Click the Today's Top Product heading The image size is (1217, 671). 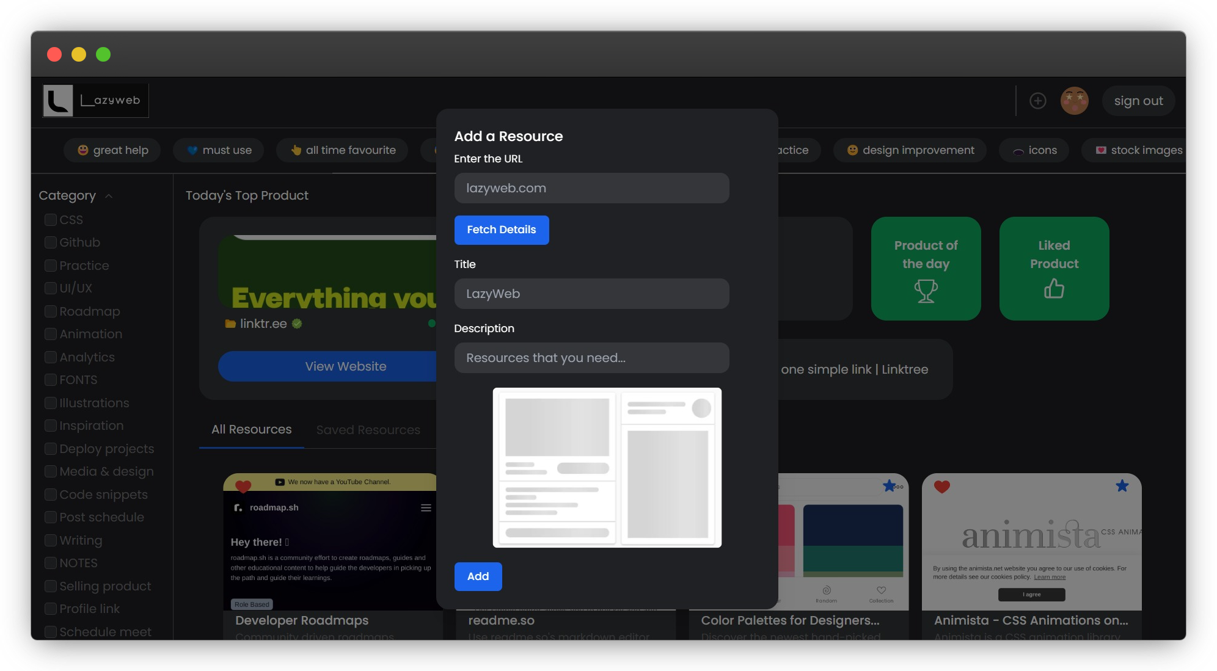click(247, 195)
